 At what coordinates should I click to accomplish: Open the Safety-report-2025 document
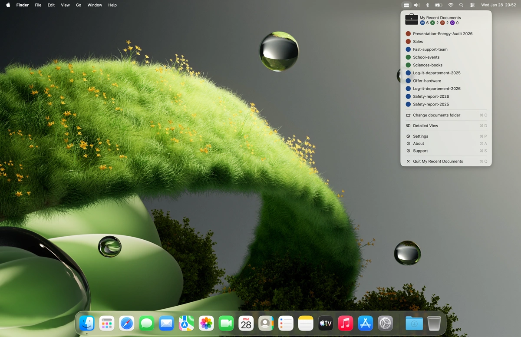coord(432,104)
